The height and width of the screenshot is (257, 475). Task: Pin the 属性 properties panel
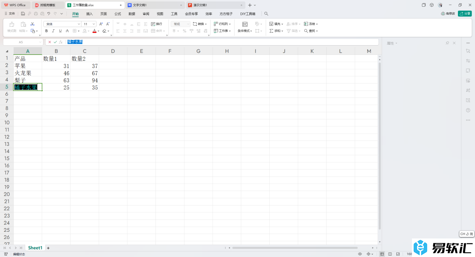click(x=448, y=43)
